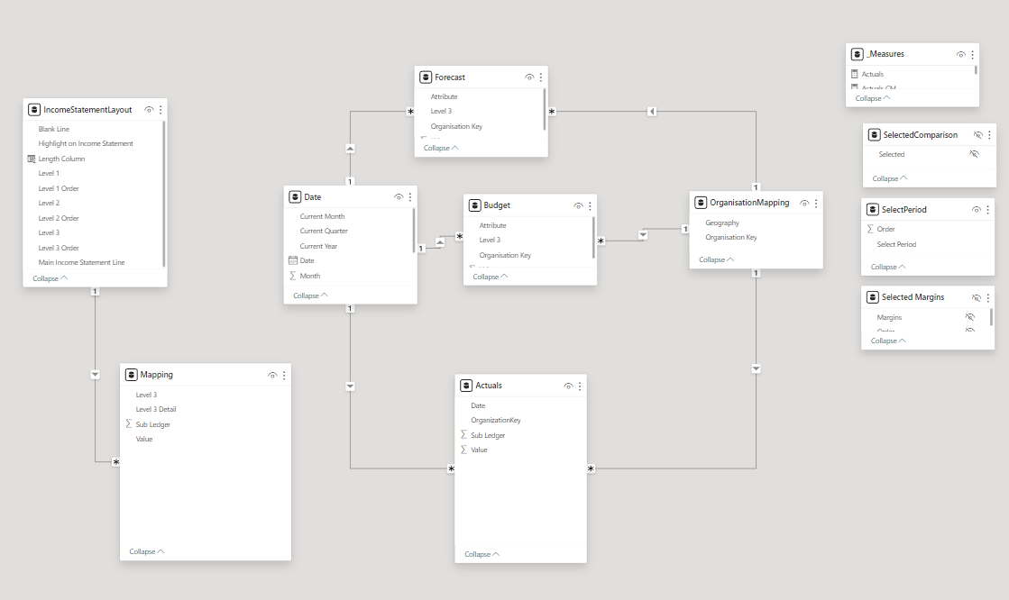Viewport: 1009px width, 600px height.
Task: Select the Organisation Key field in Budget
Action: point(505,255)
